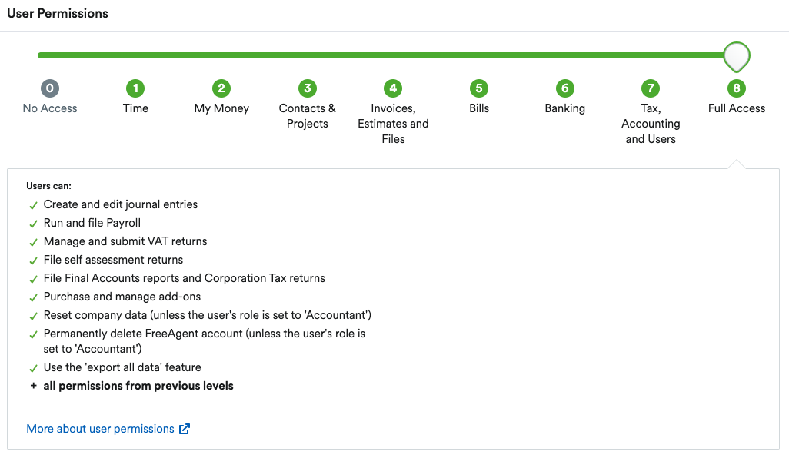Choose the level 1 Time circle icon

tap(135, 88)
